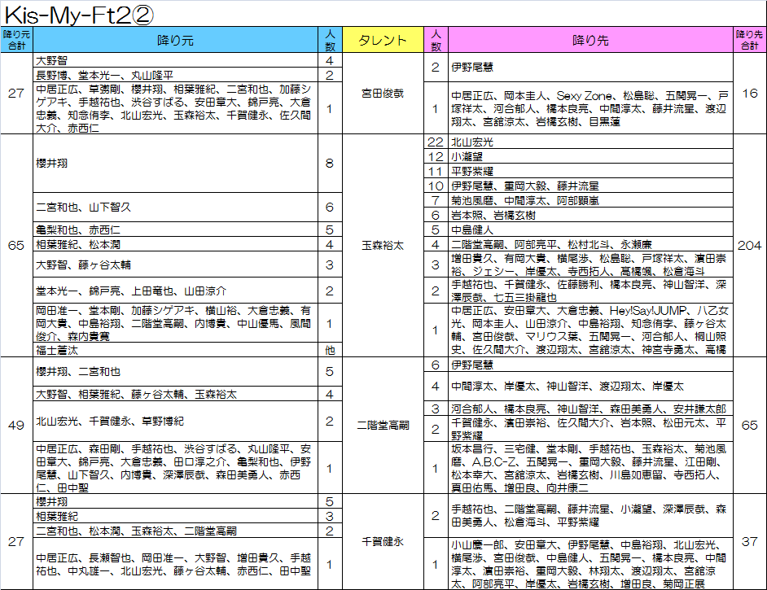Click the cell '二宮和也、山下智久'
Viewport: 767px width, 590px height.
[x=175, y=208]
